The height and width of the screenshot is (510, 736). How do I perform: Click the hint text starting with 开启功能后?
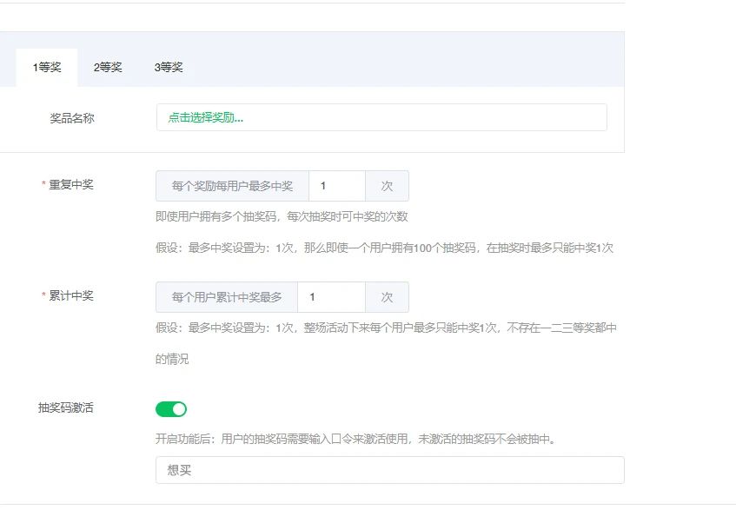(x=355, y=439)
